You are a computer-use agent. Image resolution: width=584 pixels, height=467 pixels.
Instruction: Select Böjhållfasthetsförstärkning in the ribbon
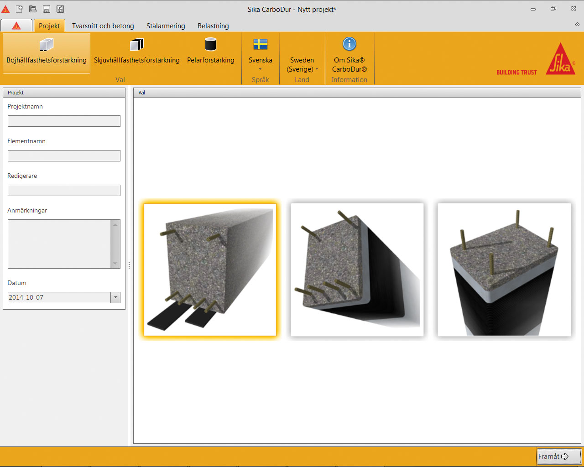(47, 52)
